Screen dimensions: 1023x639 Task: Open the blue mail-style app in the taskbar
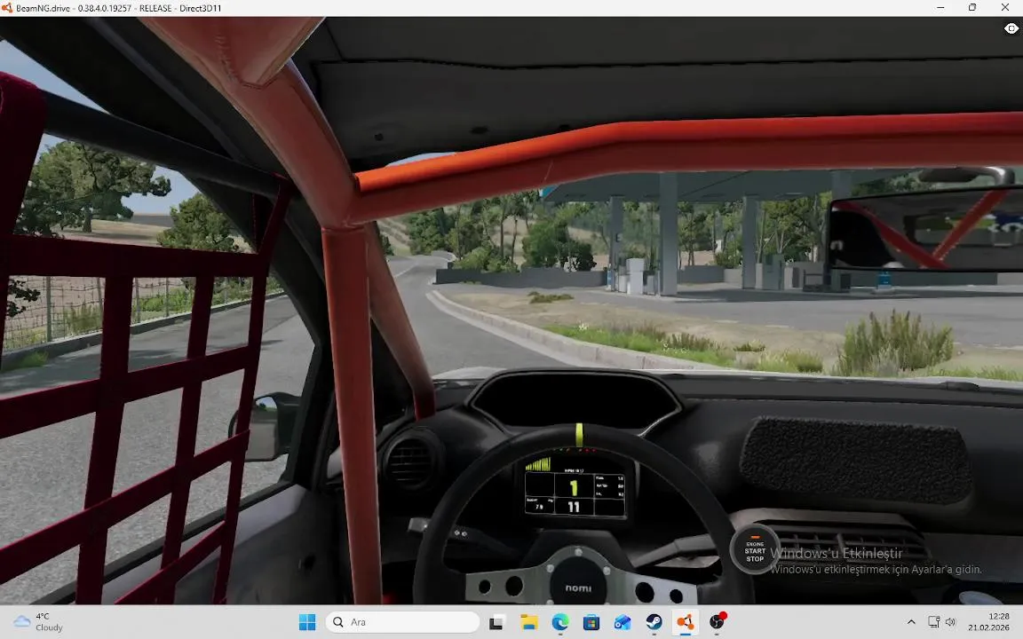[623, 622]
